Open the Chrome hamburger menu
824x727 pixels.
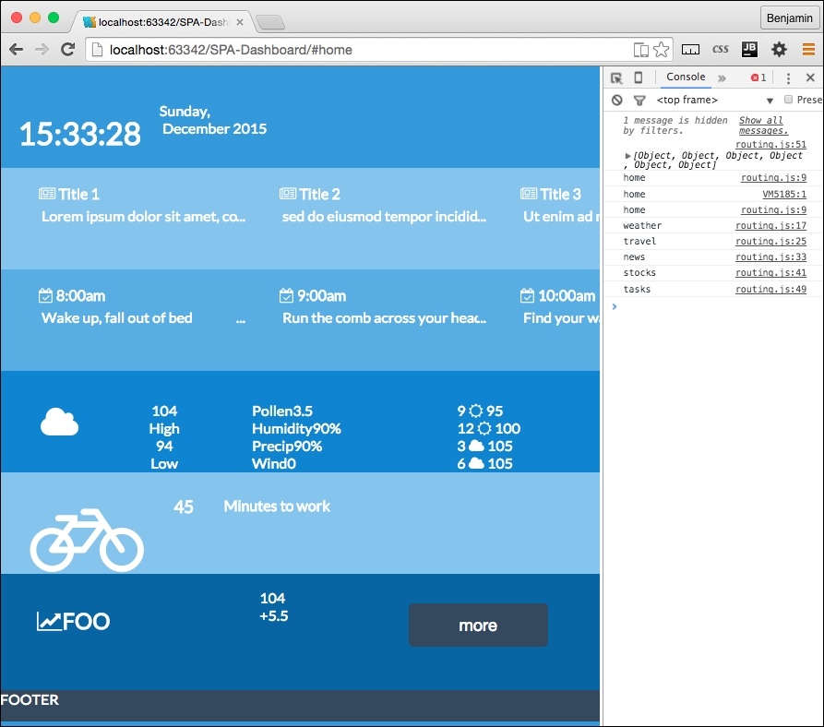tap(808, 50)
